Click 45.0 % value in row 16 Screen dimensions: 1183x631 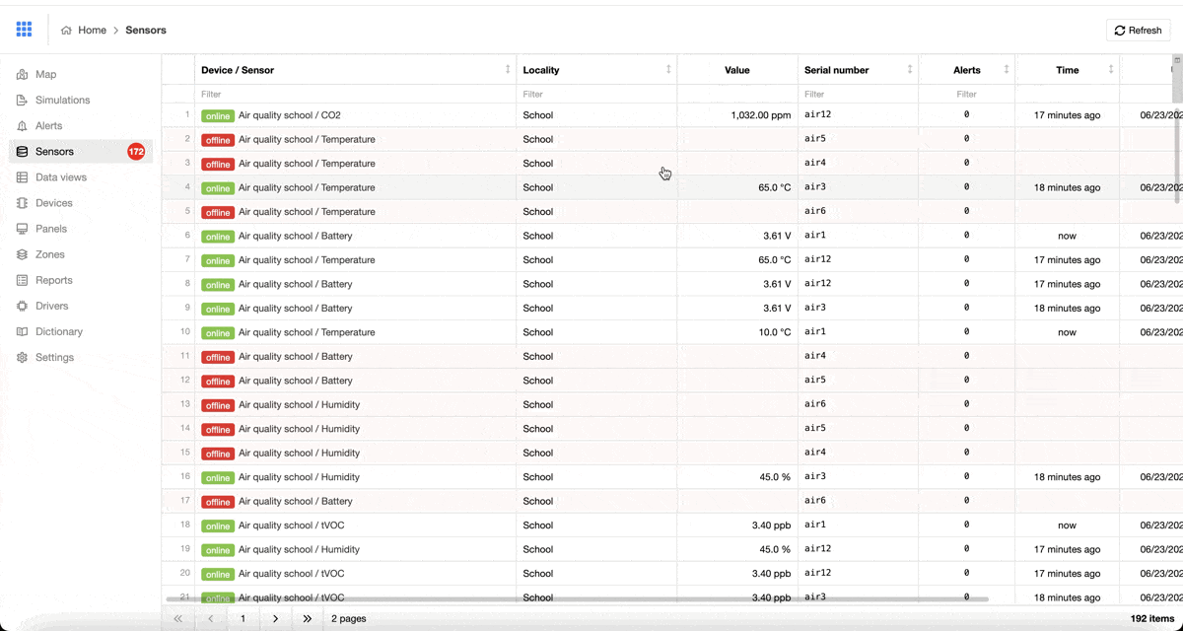(x=775, y=477)
